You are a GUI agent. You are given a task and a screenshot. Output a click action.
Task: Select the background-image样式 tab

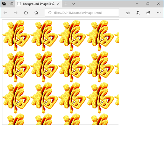click(38, 4)
